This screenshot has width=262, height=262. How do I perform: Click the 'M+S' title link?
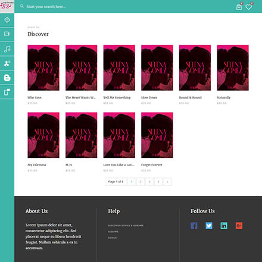tap(68, 165)
